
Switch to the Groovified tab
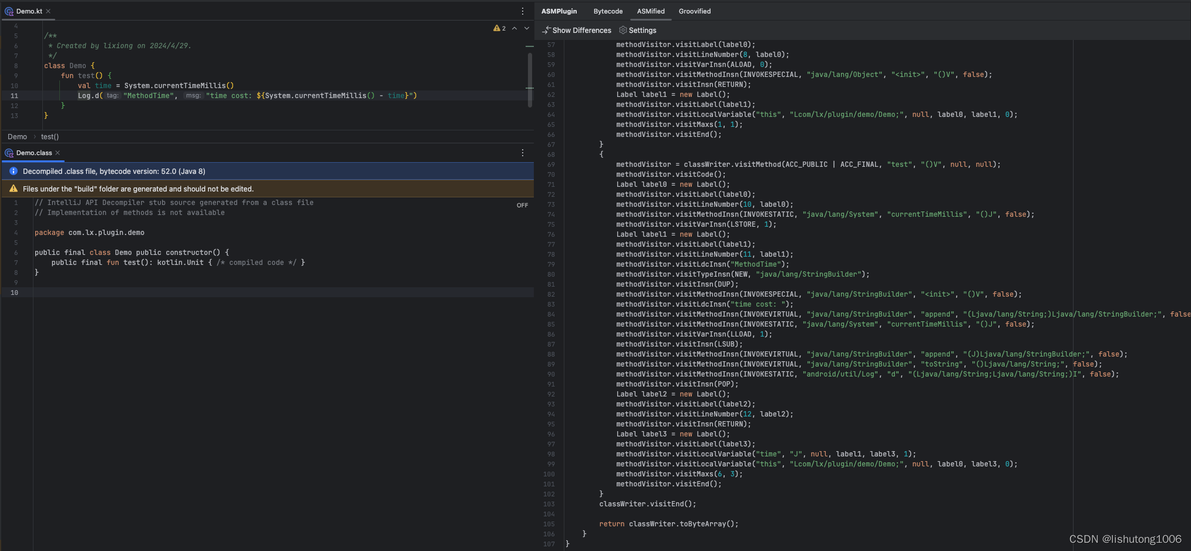click(695, 11)
